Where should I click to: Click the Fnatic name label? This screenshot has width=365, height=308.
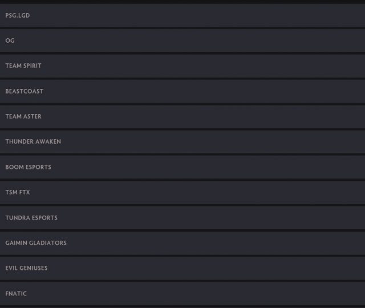16,294
